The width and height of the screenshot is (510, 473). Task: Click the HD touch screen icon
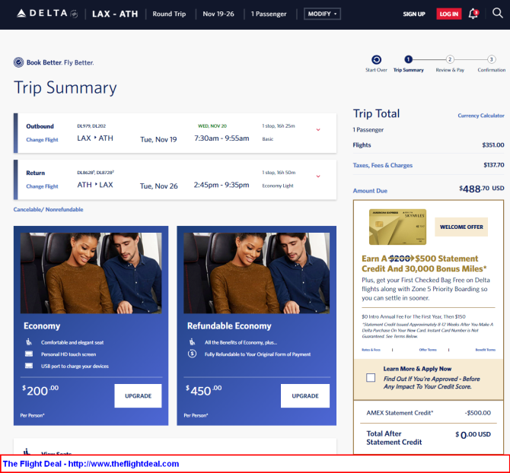pyautogui.click(x=29, y=354)
